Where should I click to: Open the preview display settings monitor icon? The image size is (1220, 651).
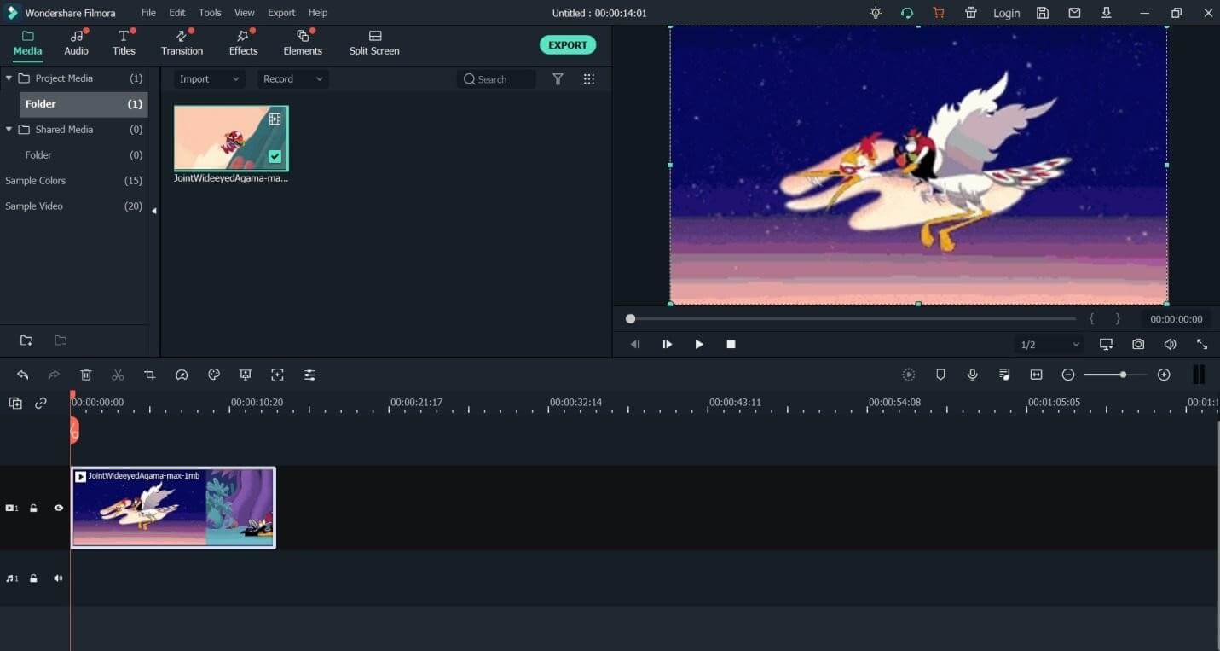(x=1106, y=344)
